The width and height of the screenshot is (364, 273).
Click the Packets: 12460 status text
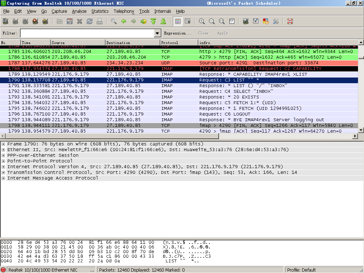tap(142, 270)
